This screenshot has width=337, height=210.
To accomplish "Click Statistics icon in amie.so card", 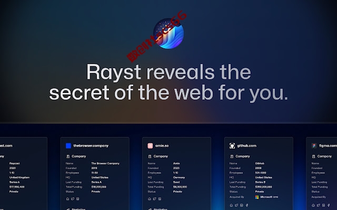I will (150, 209).
